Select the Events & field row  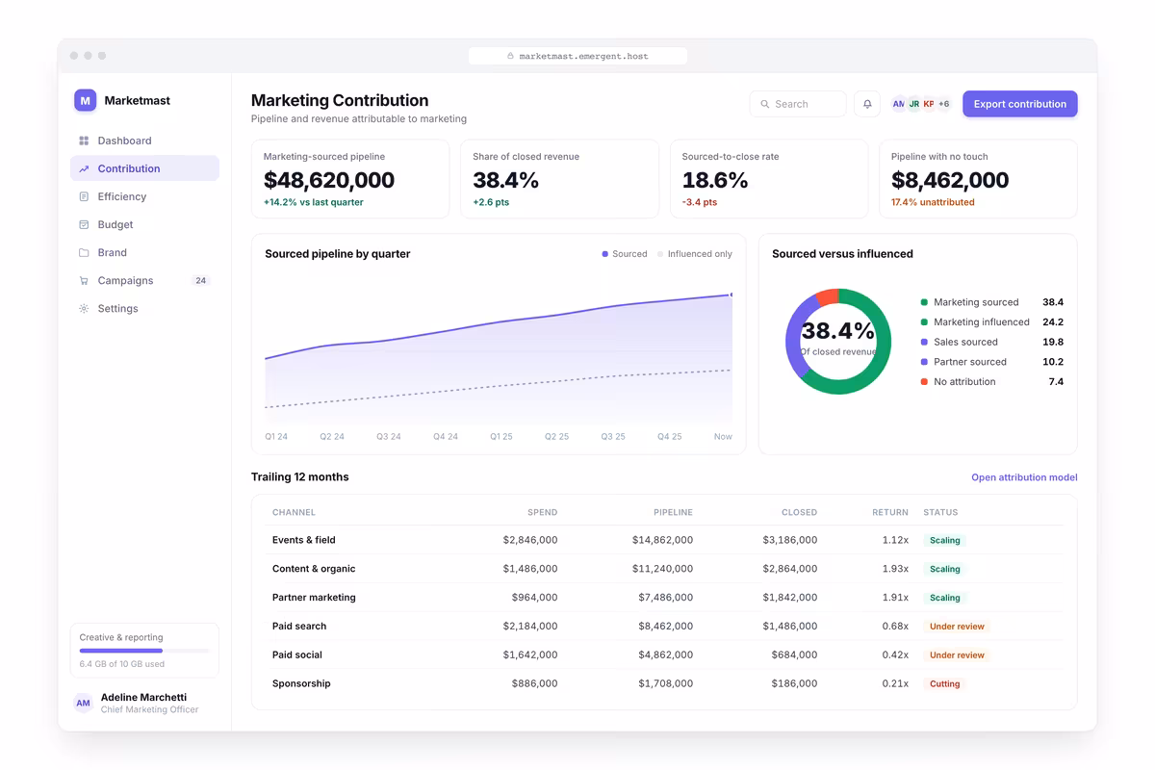(664, 540)
